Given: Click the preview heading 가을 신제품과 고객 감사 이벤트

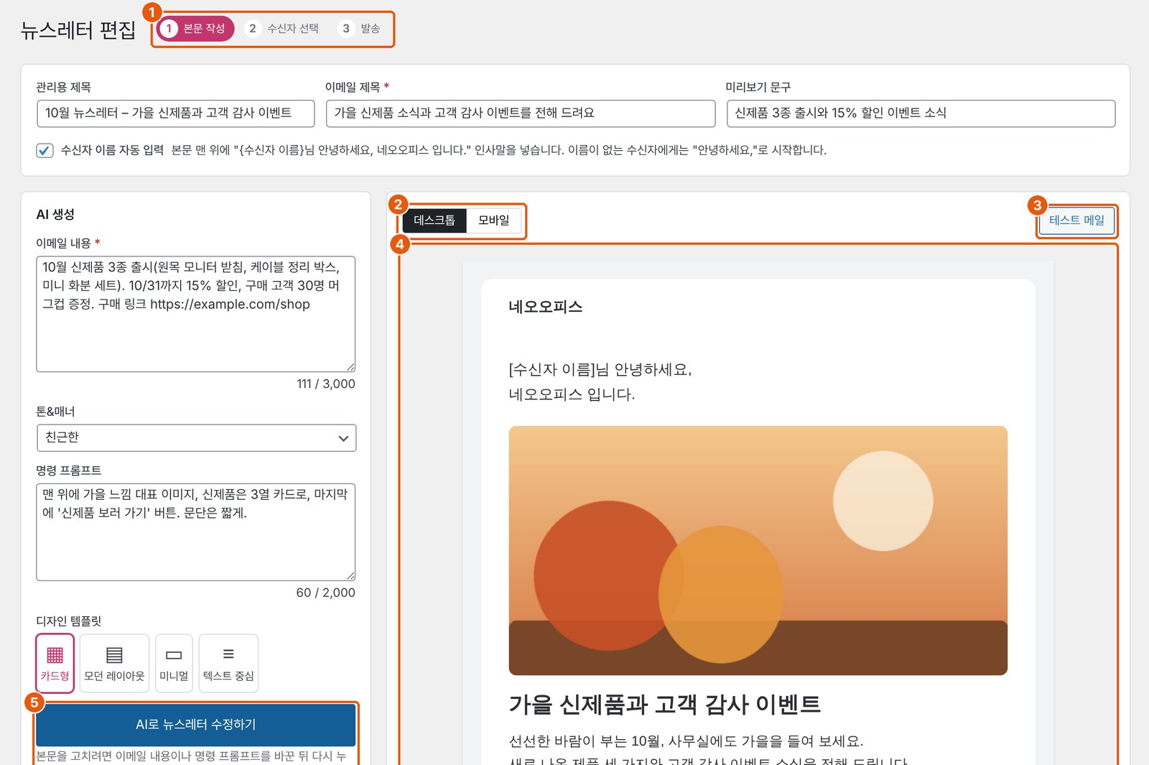Looking at the screenshot, I should pyautogui.click(x=664, y=705).
